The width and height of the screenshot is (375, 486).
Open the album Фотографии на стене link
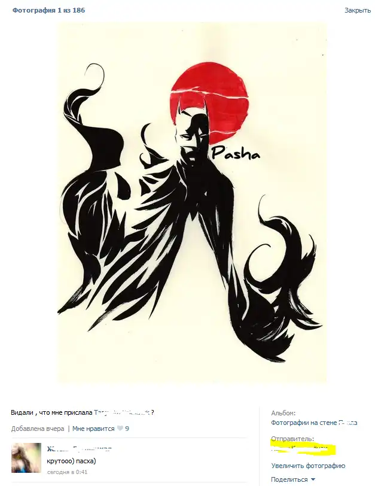tap(314, 423)
